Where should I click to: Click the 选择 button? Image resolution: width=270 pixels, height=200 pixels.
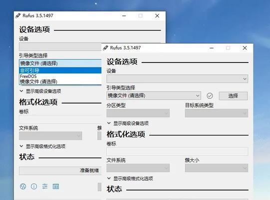(x=233, y=96)
